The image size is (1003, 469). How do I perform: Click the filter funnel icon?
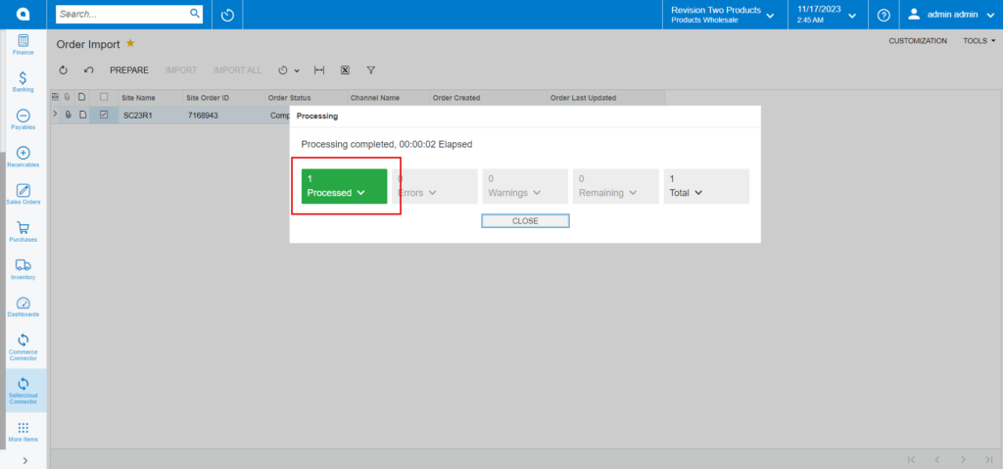(x=370, y=70)
